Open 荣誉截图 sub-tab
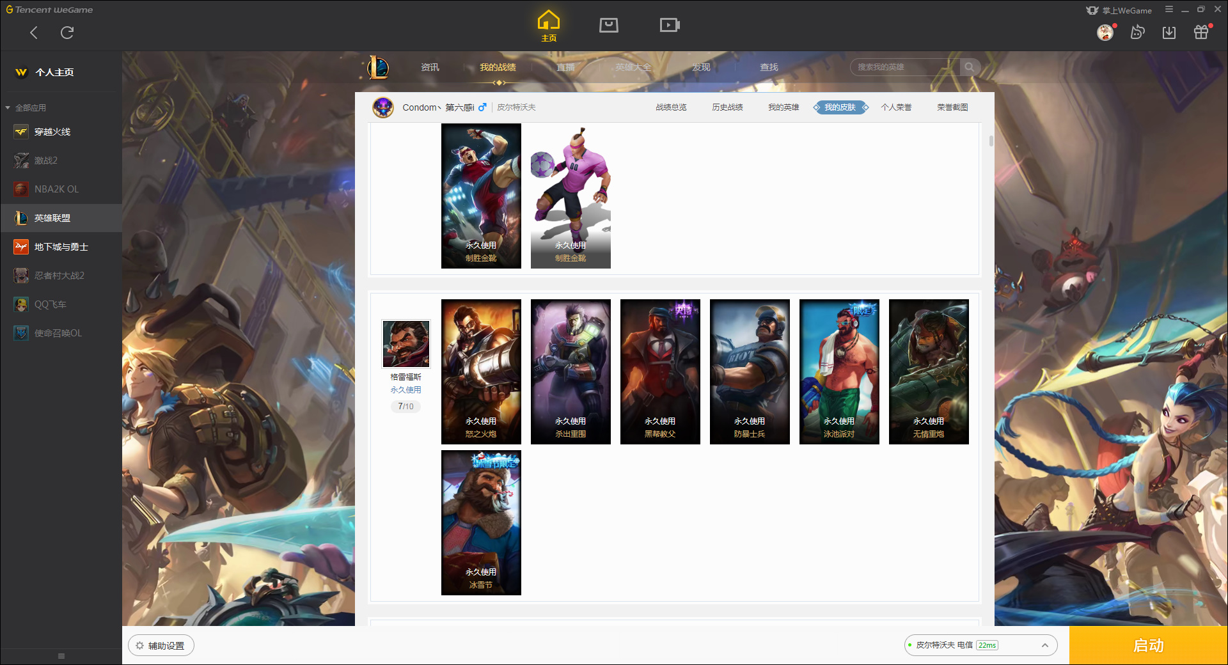The image size is (1228, 665). tap(952, 107)
